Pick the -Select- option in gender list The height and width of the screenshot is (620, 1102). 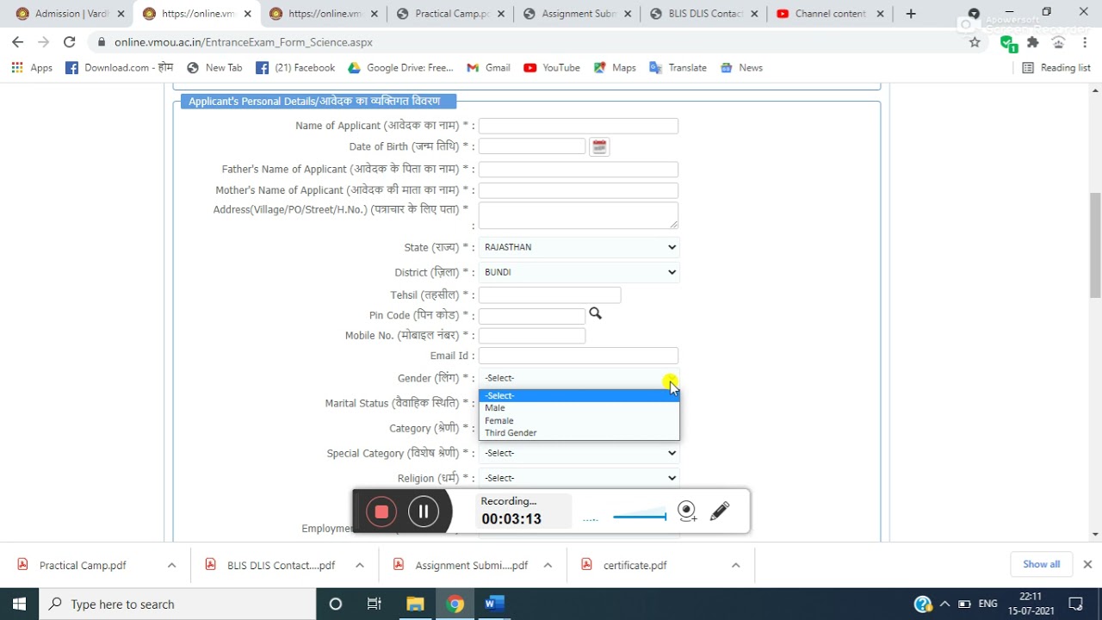coord(579,396)
